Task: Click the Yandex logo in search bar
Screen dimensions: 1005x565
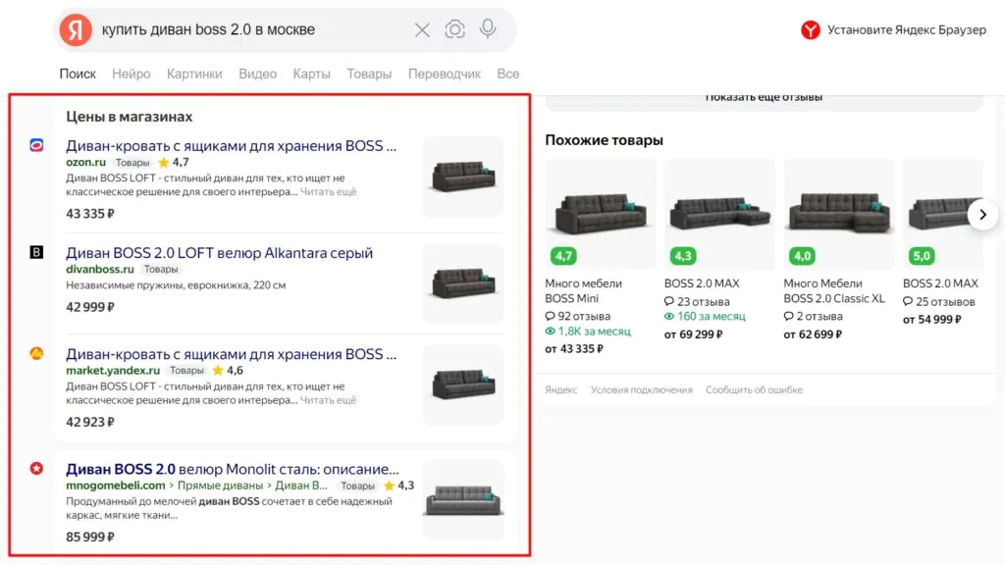Action: (x=76, y=30)
